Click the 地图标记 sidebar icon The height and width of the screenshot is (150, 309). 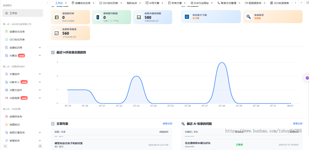coord(7,125)
